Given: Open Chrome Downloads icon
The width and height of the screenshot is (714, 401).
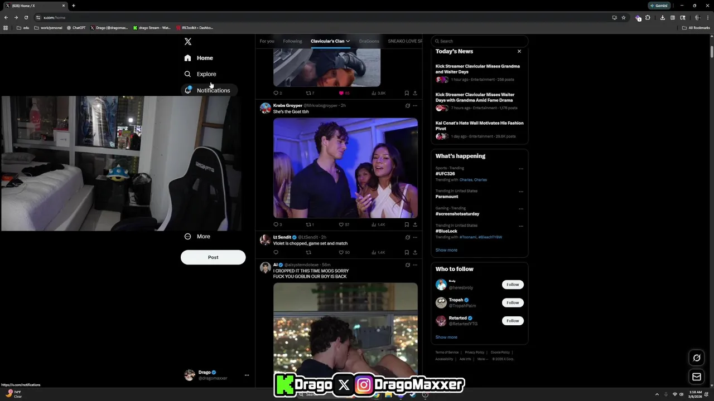Looking at the screenshot, I should 662,17.
